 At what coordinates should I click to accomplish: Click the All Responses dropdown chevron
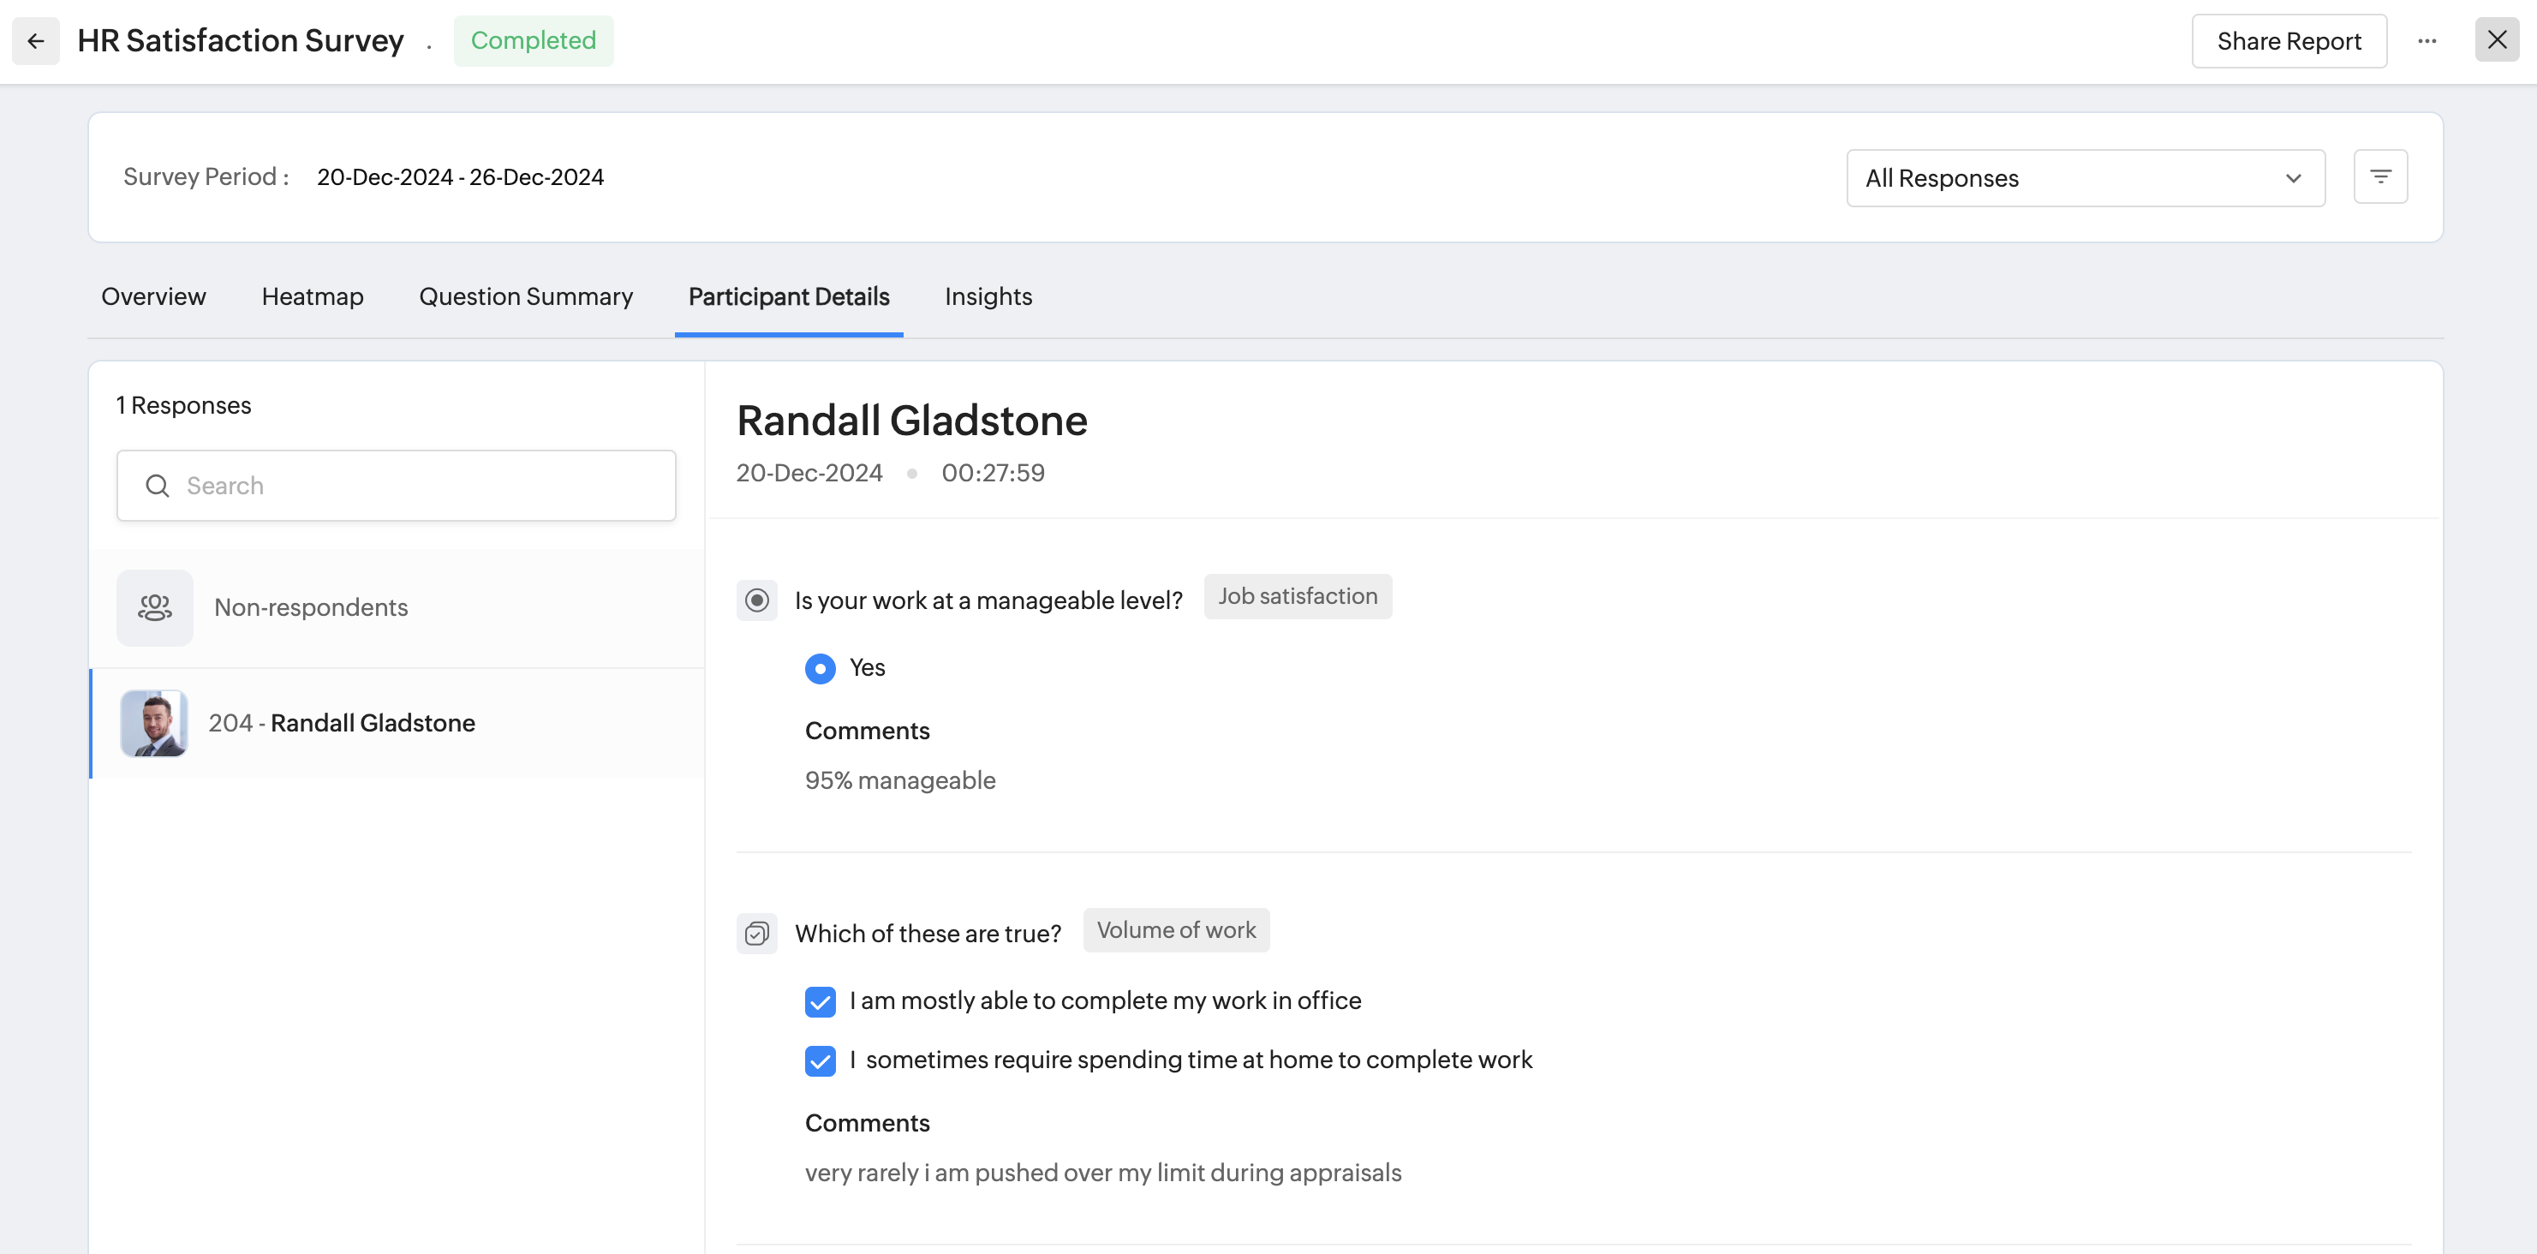coord(2293,178)
